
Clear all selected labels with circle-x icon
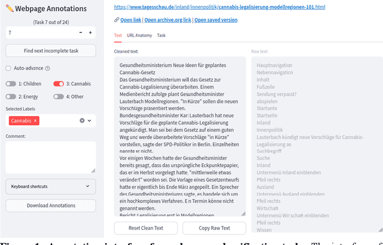click(x=82, y=120)
